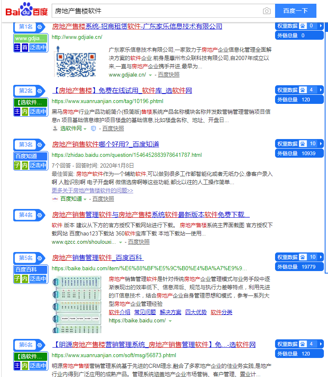Click paw icon in 权重数据 for 百度百科 result

[303, 257]
